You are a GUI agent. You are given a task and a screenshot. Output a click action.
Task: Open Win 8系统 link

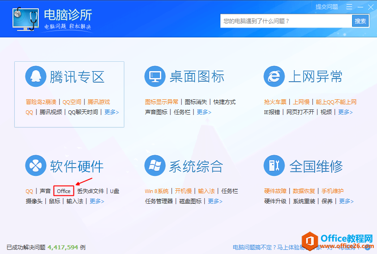point(157,191)
